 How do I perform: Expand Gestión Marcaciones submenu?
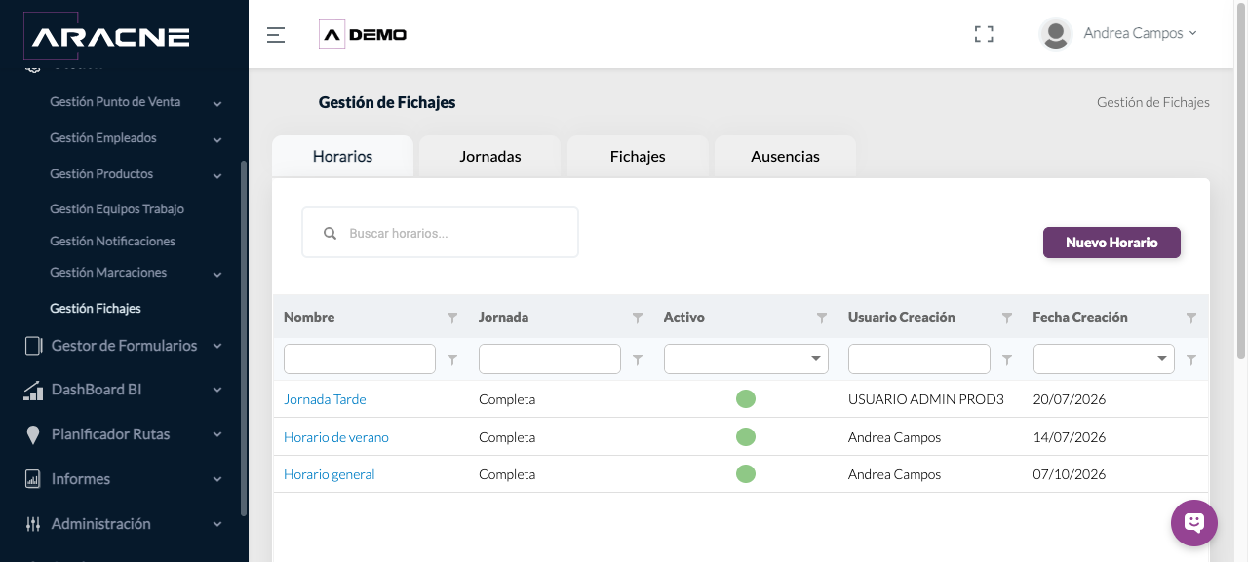[217, 274]
